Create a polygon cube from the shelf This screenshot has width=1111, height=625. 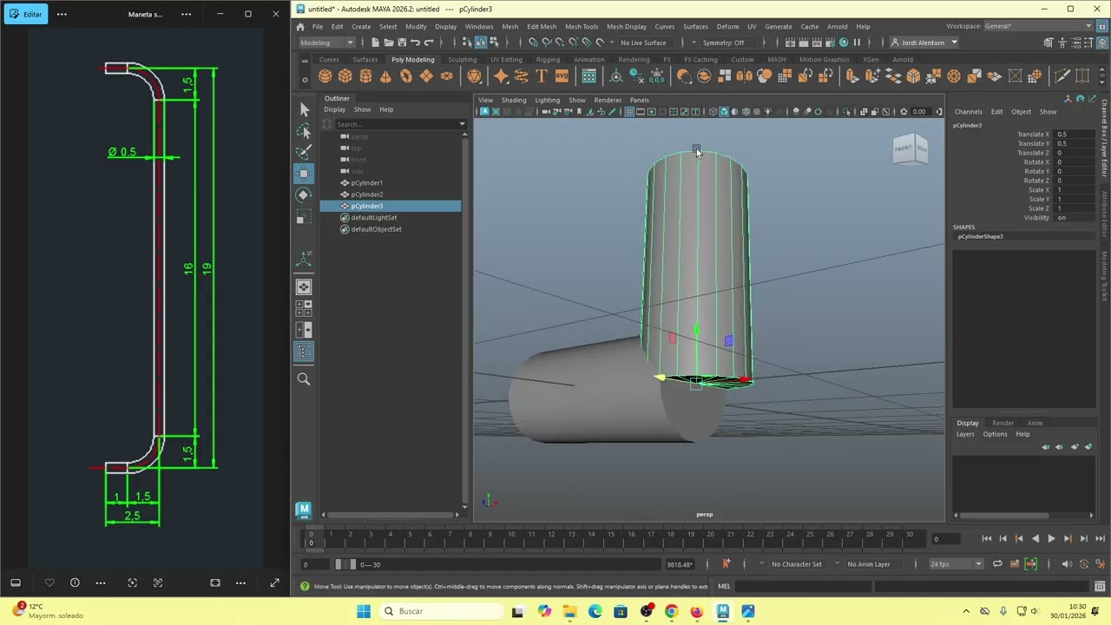coord(345,76)
